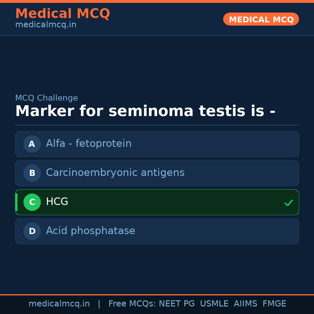Select answer option D Acid phosphatase
Image resolution: width=314 pixels, height=314 pixels.
point(157,231)
